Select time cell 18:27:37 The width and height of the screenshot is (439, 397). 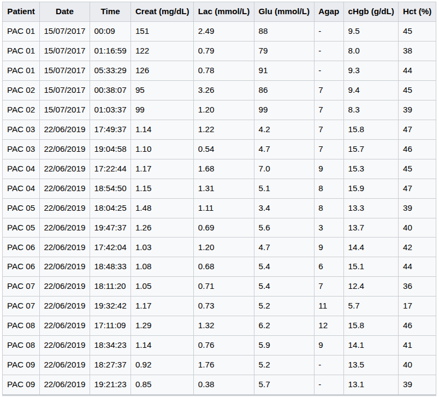pos(110,365)
